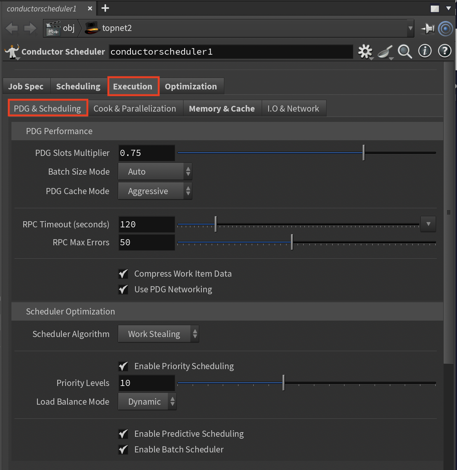Viewport: 457px width, 470px height.
Task: Open the I.O & Network subtab
Action: point(293,109)
